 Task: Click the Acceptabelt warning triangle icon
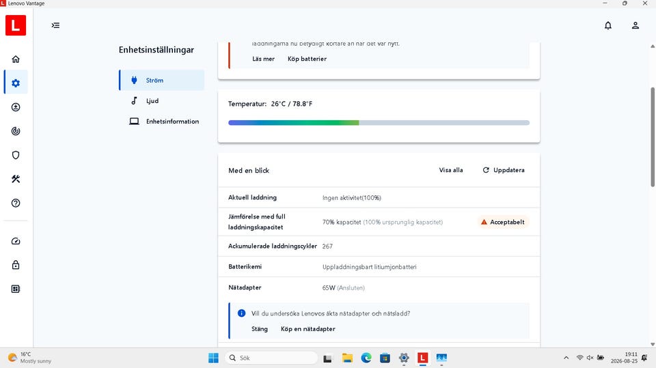point(484,222)
